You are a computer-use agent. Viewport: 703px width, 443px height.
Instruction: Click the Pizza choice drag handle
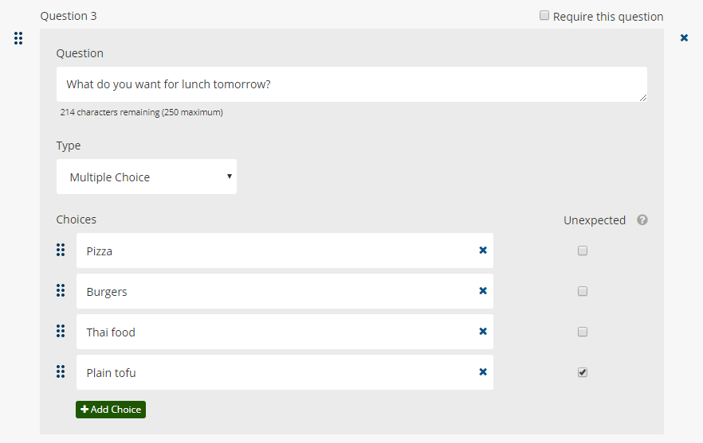pyautogui.click(x=61, y=250)
